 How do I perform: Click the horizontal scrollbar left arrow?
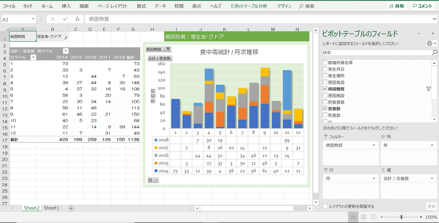197,208
